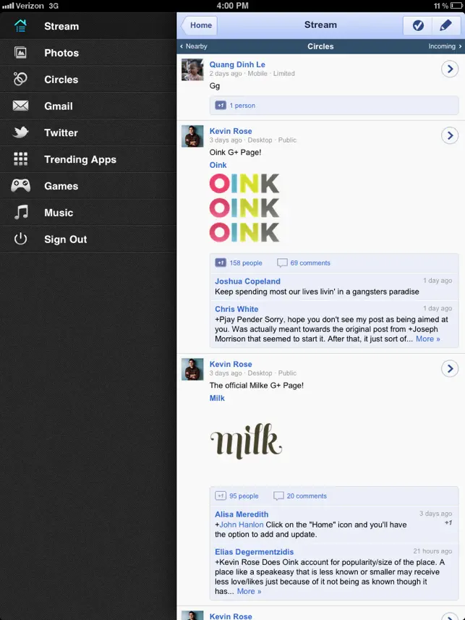Select the Stream menu label
The image size is (465, 620).
click(61, 26)
